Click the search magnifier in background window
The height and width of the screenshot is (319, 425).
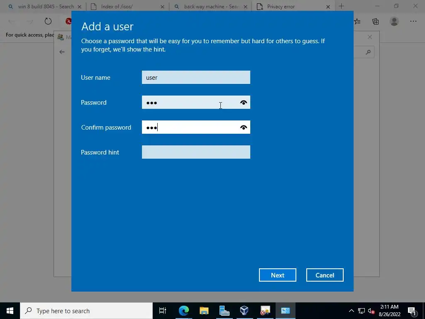[x=368, y=52]
